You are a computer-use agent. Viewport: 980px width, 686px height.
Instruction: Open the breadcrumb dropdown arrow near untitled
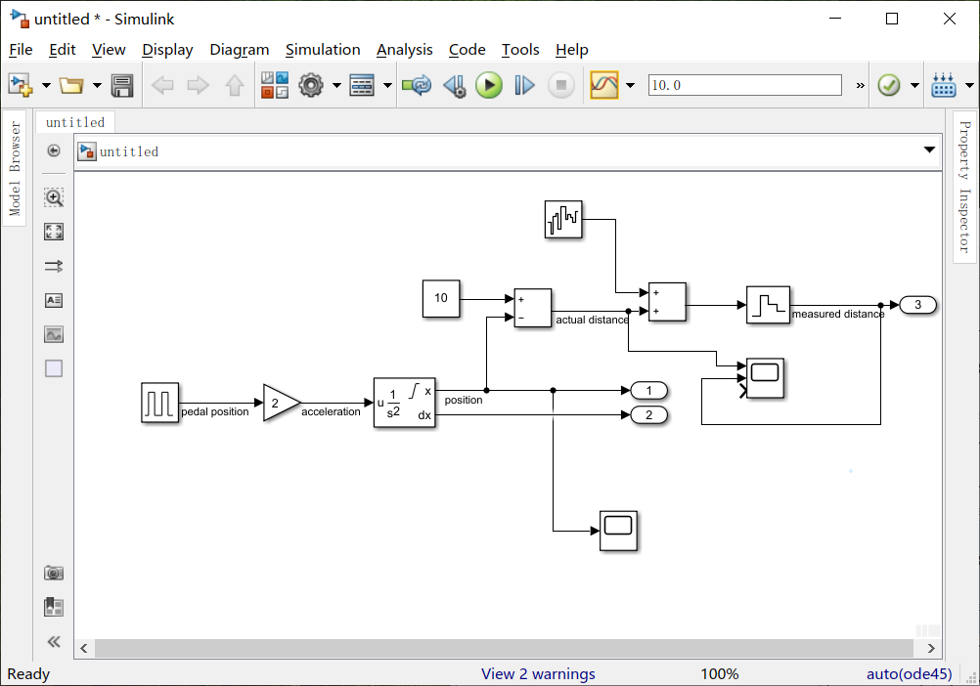pyautogui.click(x=928, y=150)
